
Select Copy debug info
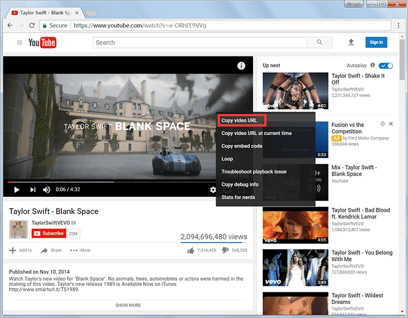click(265, 184)
